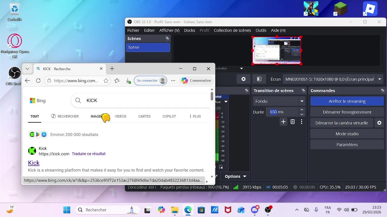Switch to RECHERCHER tab on Bing

[65, 116]
